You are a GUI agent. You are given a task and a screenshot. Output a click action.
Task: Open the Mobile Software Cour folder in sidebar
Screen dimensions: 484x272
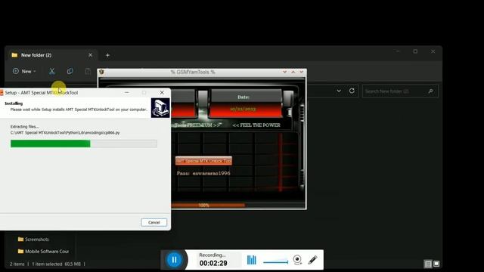click(43, 252)
